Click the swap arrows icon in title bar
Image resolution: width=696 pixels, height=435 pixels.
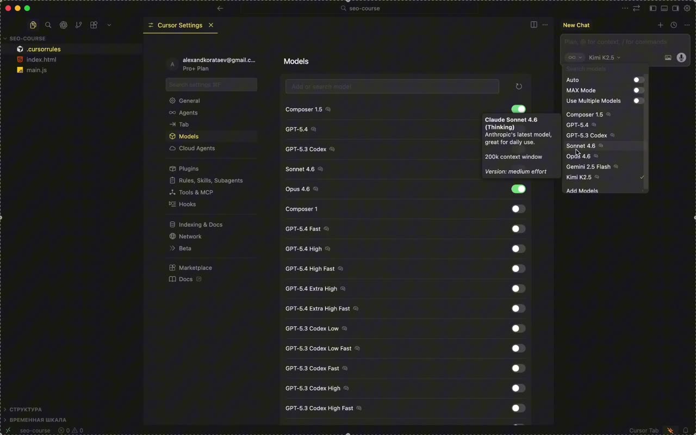click(x=636, y=8)
